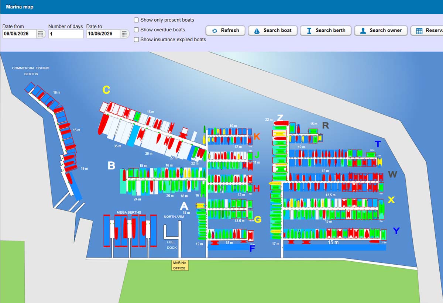Screen dimensions: 443x303
Task: Click the Date to input field
Action: click(x=103, y=34)
